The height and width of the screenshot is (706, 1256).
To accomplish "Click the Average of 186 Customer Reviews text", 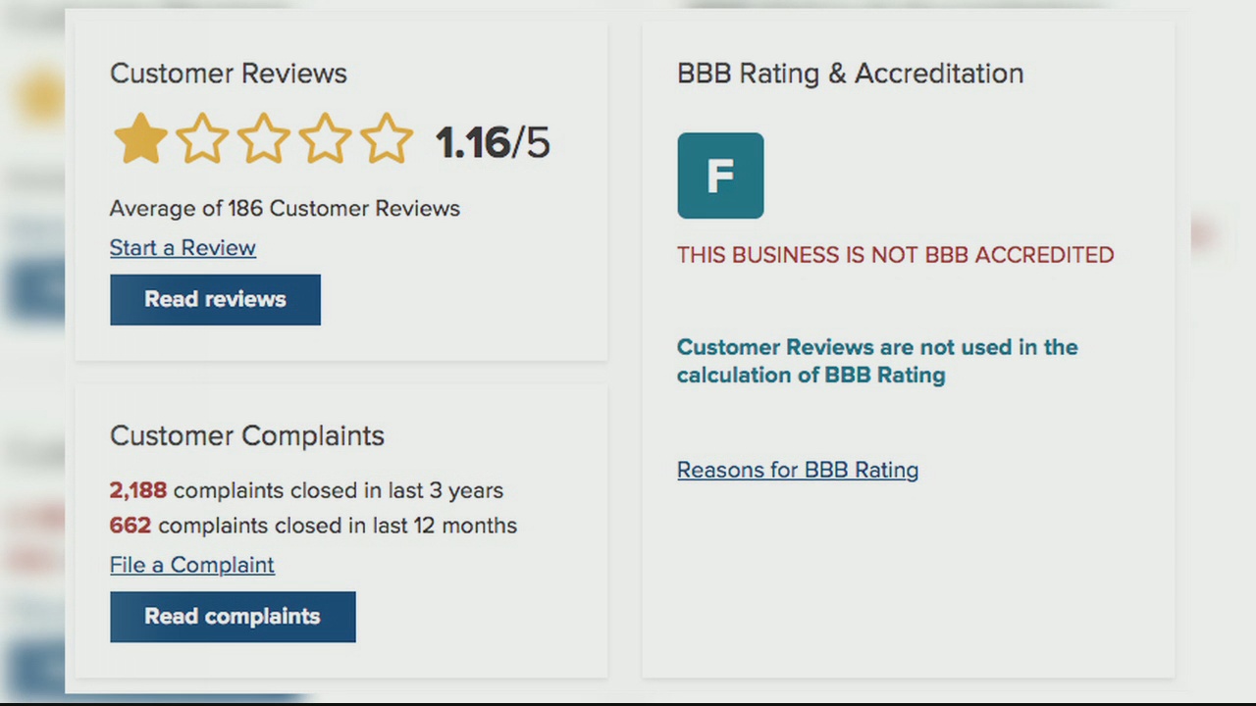I will (x=285, y=209).
